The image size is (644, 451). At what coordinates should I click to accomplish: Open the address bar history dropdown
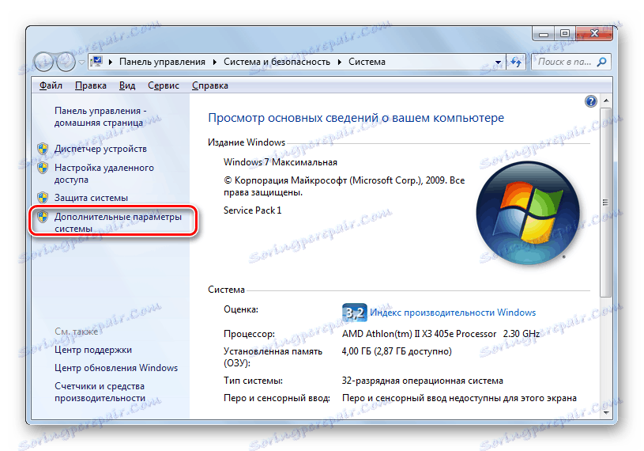click(x=498, y=63)
